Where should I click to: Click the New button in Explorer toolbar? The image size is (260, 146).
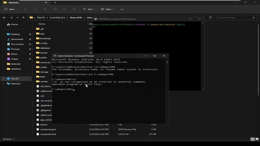pos(11,9)
